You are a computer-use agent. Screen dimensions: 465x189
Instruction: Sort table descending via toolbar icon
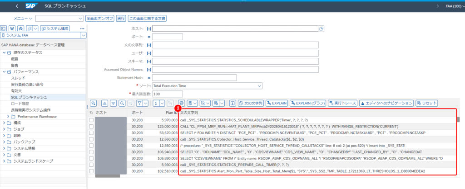click(113, 103)
